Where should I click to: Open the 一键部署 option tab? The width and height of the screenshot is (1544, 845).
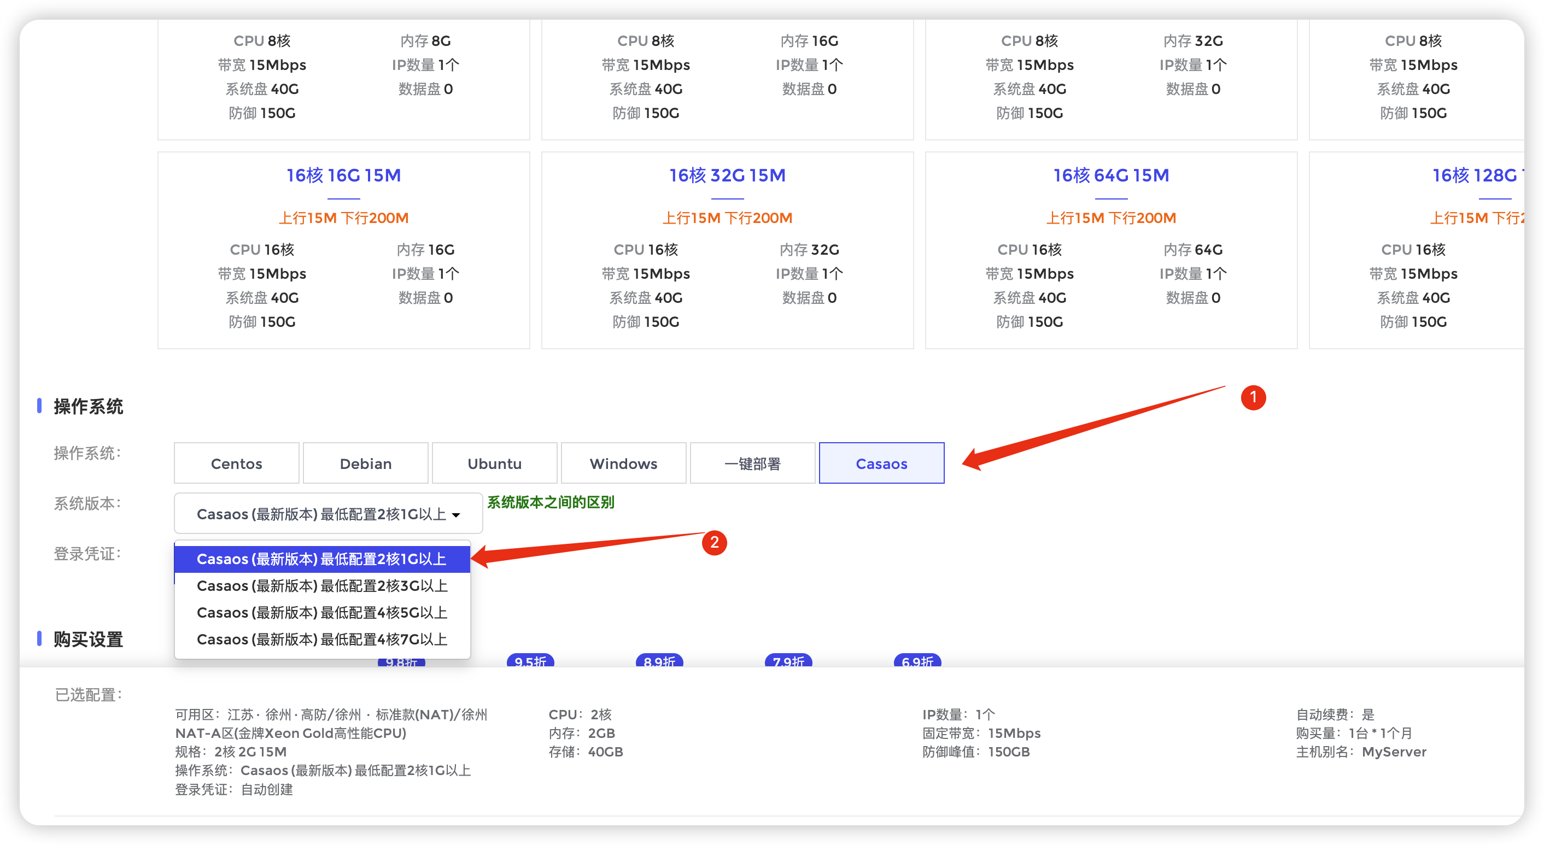(x=752, y=463)
